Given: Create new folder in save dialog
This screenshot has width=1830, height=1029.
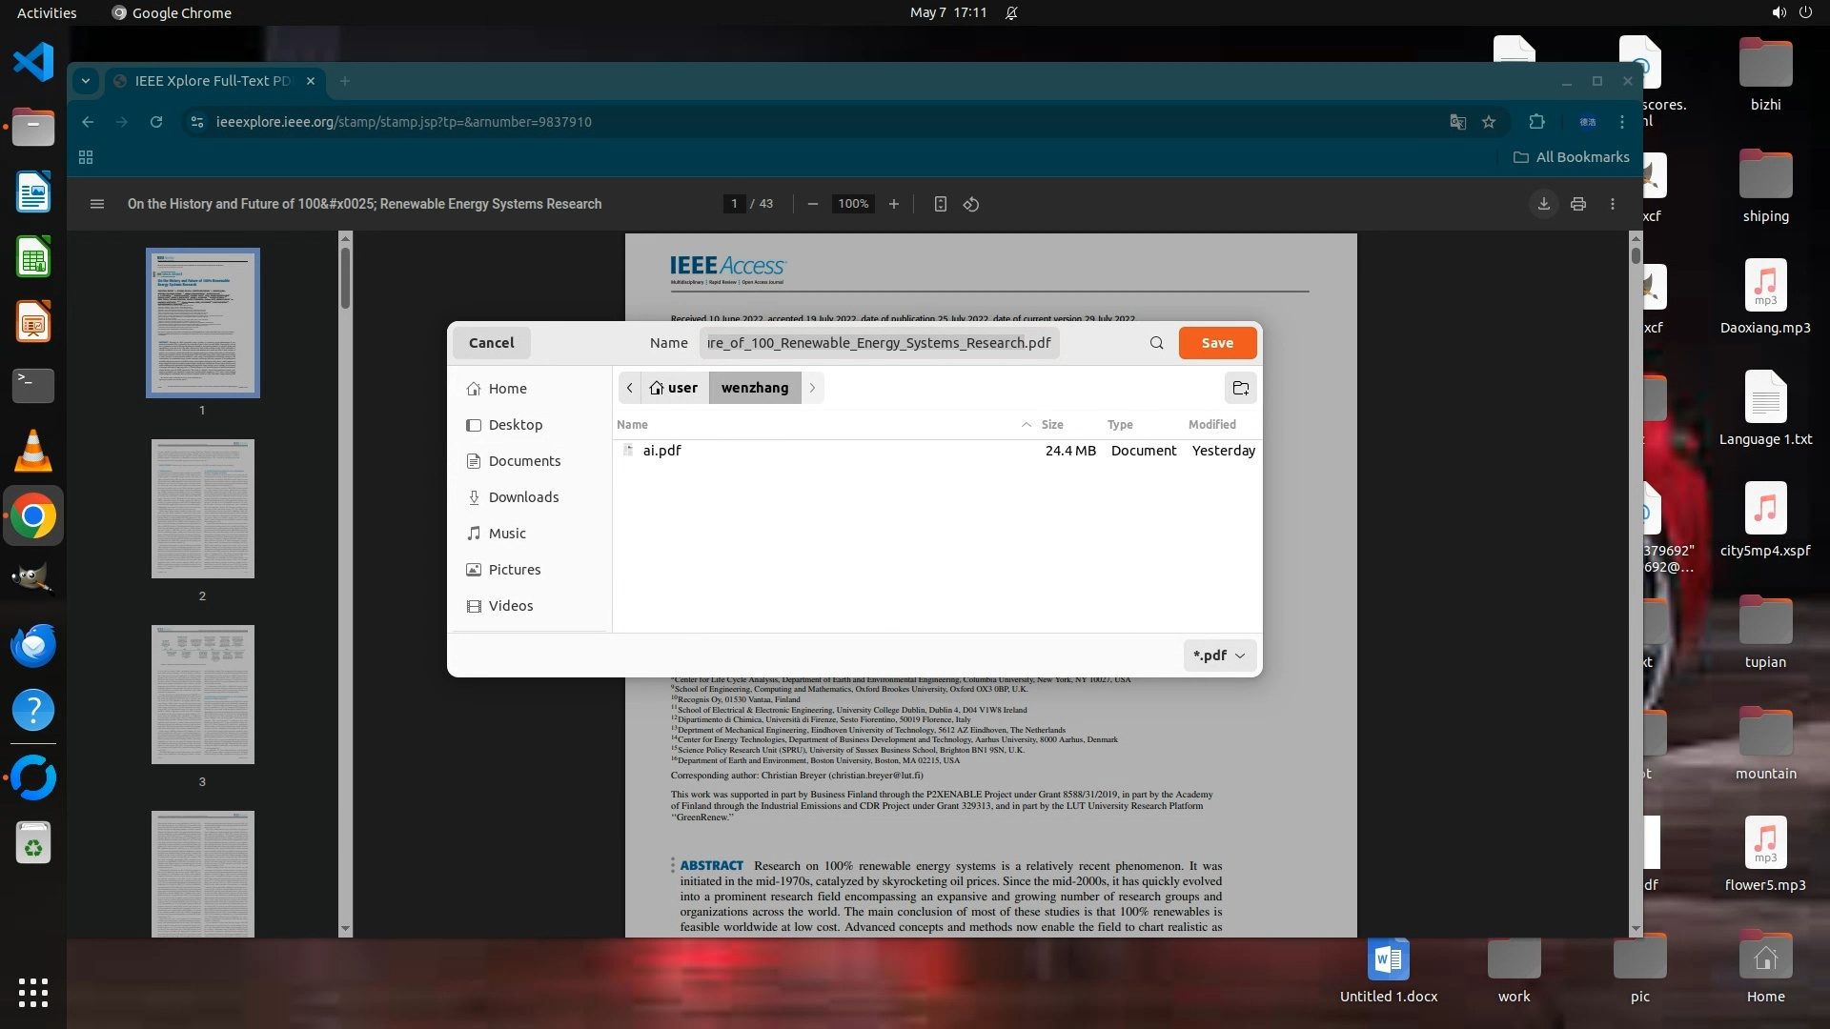Looking at the screenshot, I should pos(1240,388).
